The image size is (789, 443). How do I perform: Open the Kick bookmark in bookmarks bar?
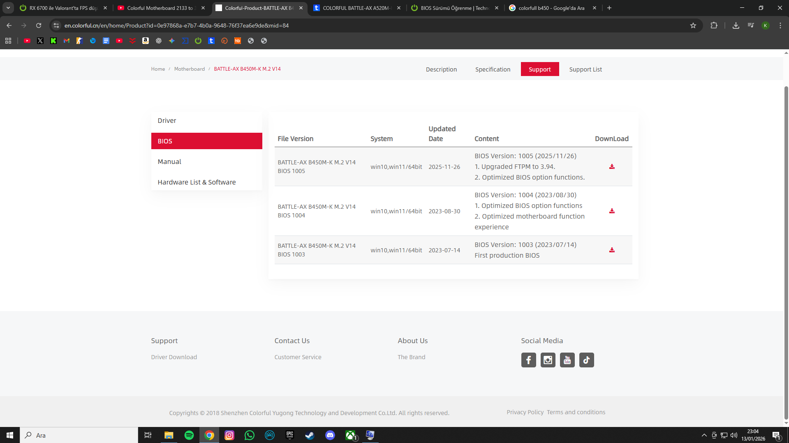point(53,41)
